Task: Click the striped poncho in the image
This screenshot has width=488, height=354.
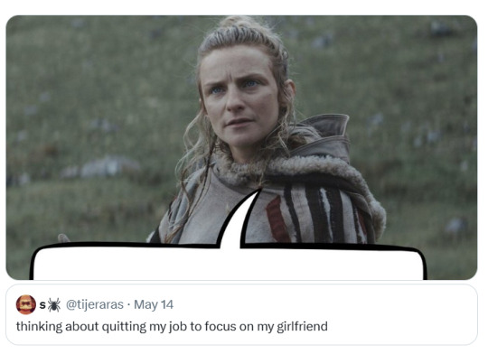Action: pyautogui.click(x=314, y=215)
